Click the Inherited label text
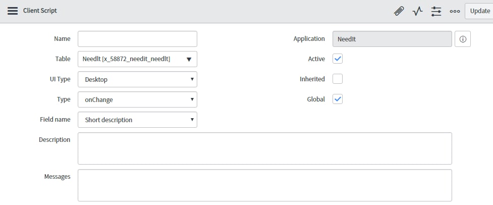 (312, 79)
